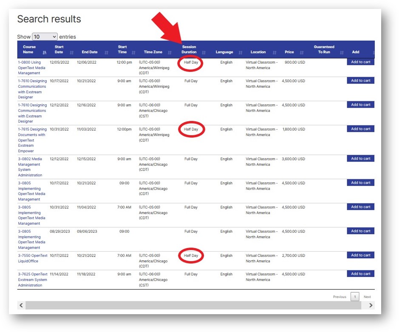The image size is (399, 332).
Task: Sort by Time Zone column icon
Action: (170, 53)
